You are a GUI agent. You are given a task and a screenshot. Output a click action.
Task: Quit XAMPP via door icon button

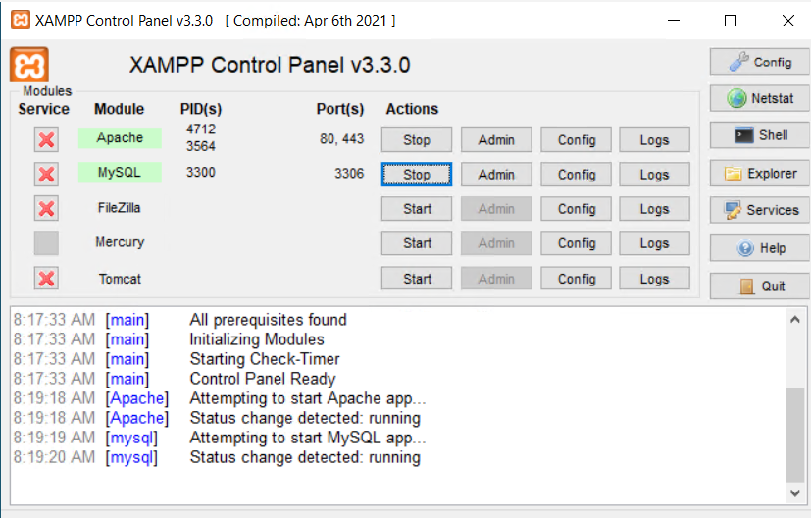coord(759,286)
